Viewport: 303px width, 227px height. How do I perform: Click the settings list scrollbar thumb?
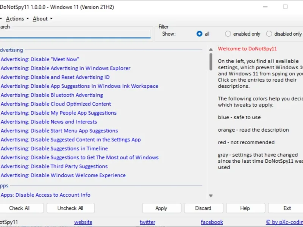click(x=211, y=61)
